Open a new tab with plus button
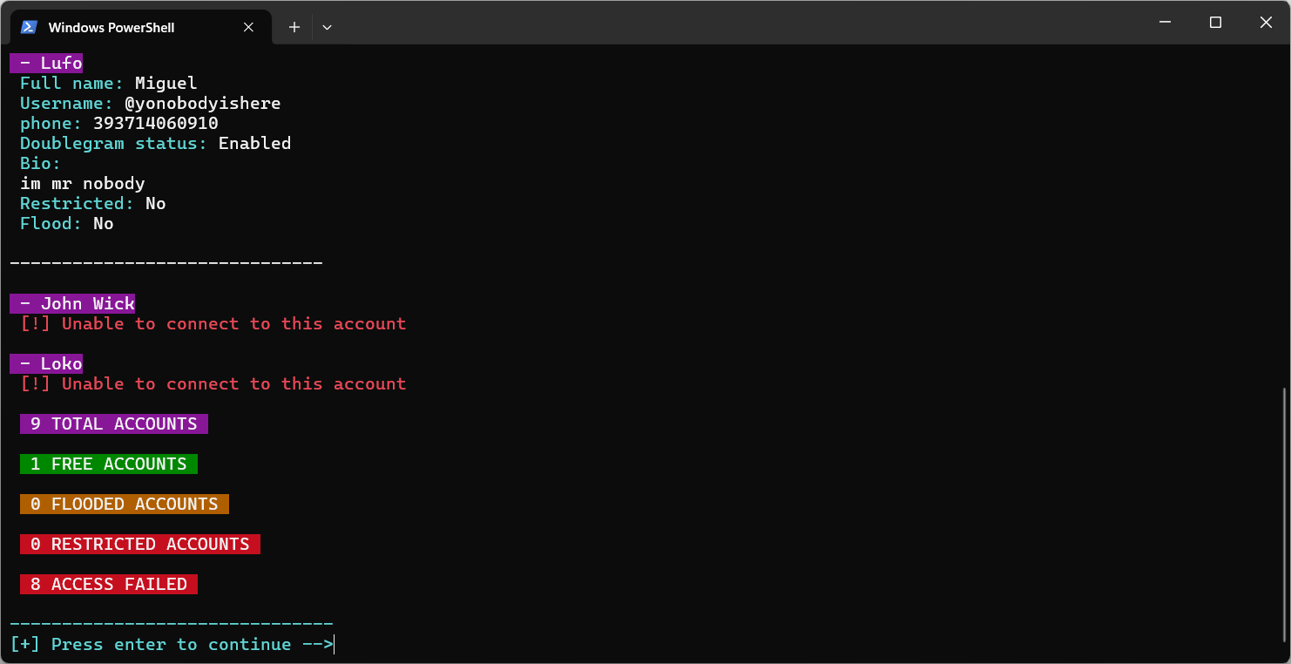Image resolution: width=1291 pixels, height=664 pixels. pyautogui.click(x=294, y=27)
